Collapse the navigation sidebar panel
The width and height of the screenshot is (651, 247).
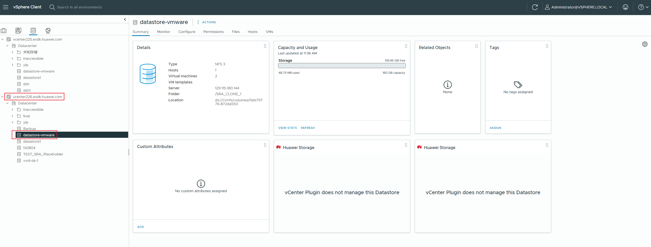125,19
